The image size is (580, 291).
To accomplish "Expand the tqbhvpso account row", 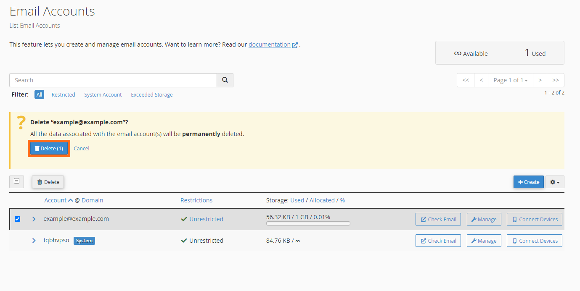I will (x=34, y=240).
